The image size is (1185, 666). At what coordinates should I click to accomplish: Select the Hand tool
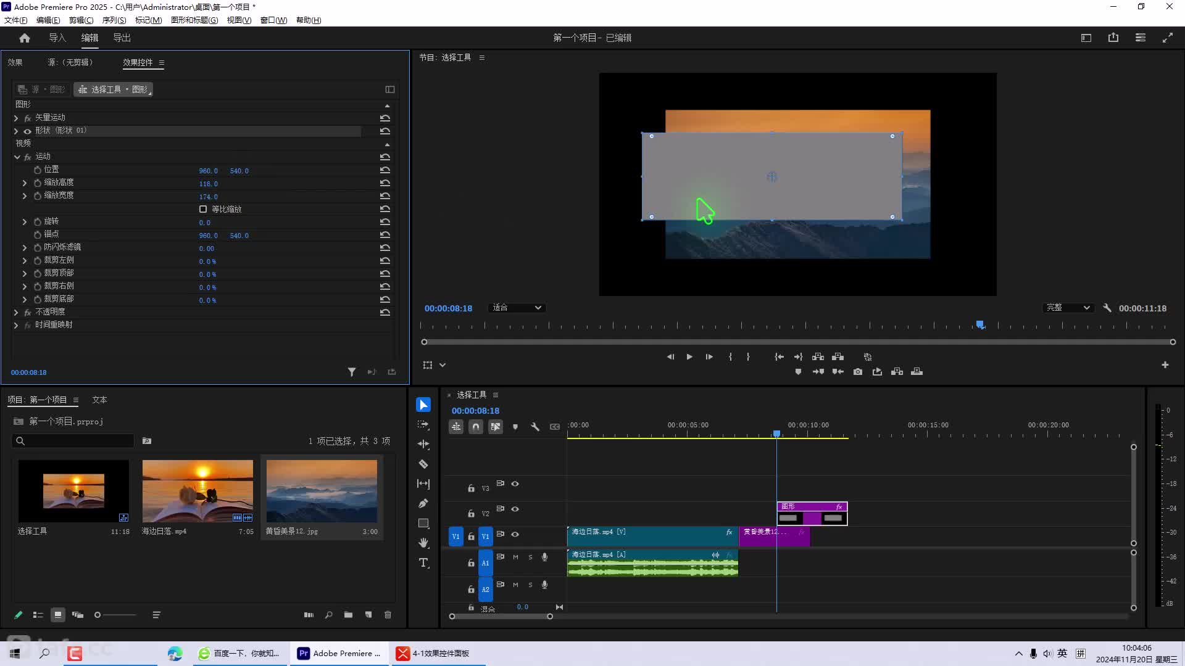click(423, 543)
